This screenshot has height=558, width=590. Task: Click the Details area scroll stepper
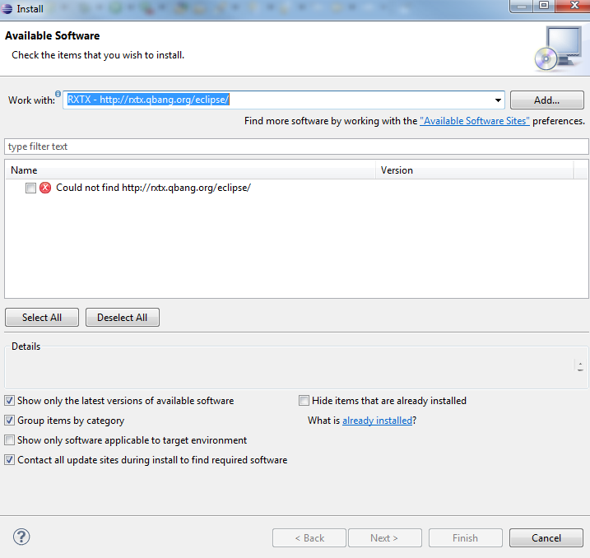pyautogui.click(x=580, y=367)
